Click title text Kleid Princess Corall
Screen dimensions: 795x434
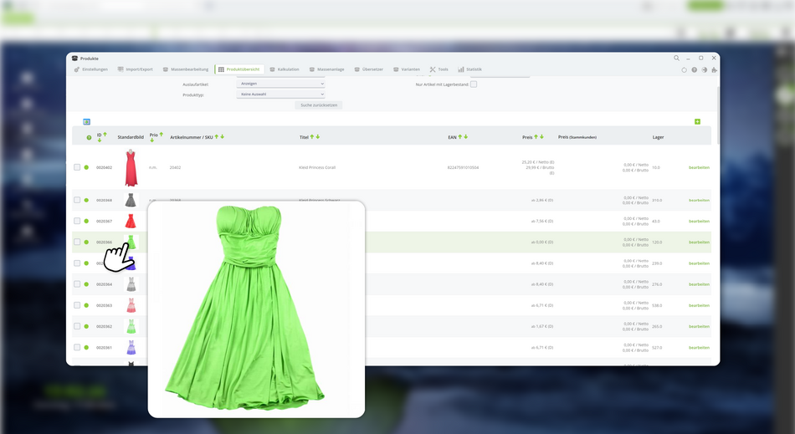pyautogui.click(x=317, y=167)
